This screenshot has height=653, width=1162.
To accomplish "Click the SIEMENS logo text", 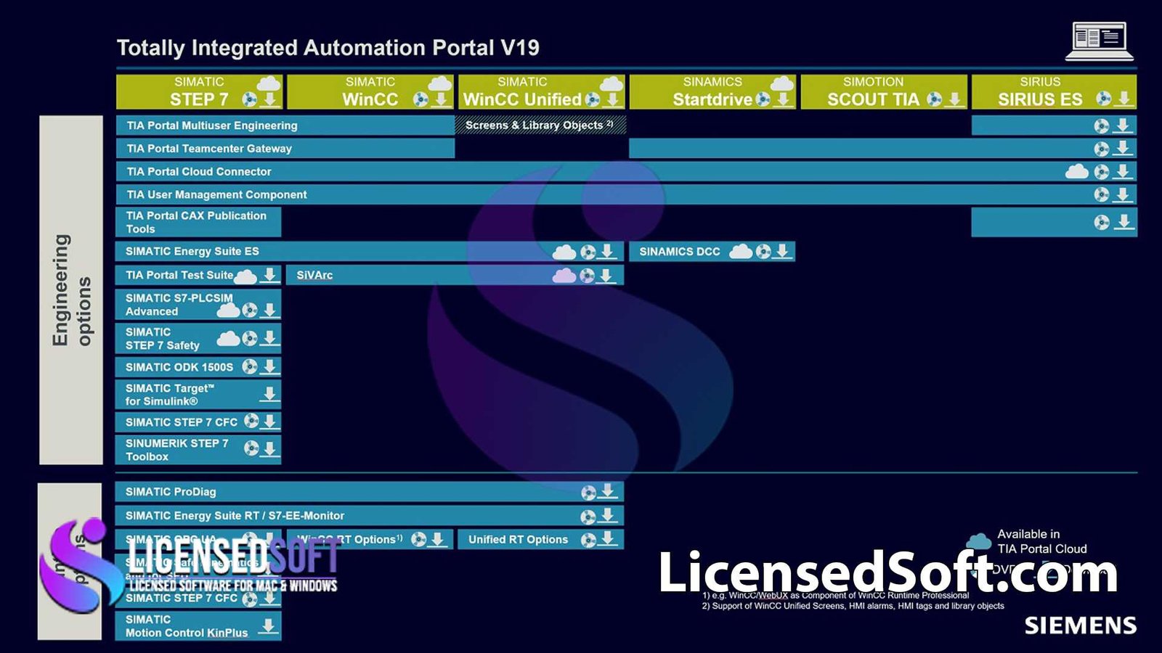I will tap(1081, 625).
